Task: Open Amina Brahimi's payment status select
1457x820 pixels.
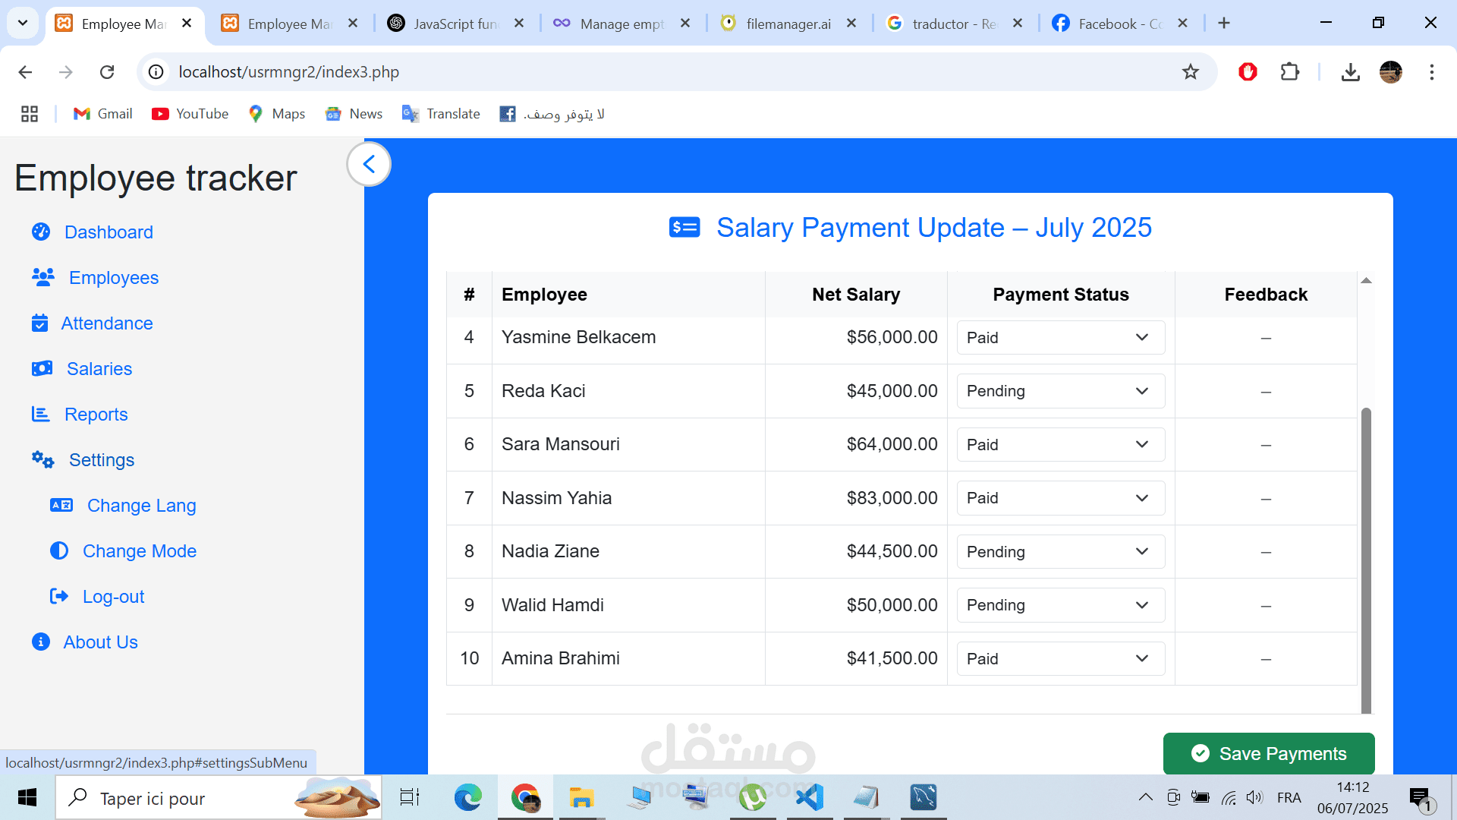Action: [1060, 659]
